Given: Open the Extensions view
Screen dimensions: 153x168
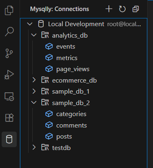Looking at the screenshot, I should pyautogui.click(x=9, y=118).
